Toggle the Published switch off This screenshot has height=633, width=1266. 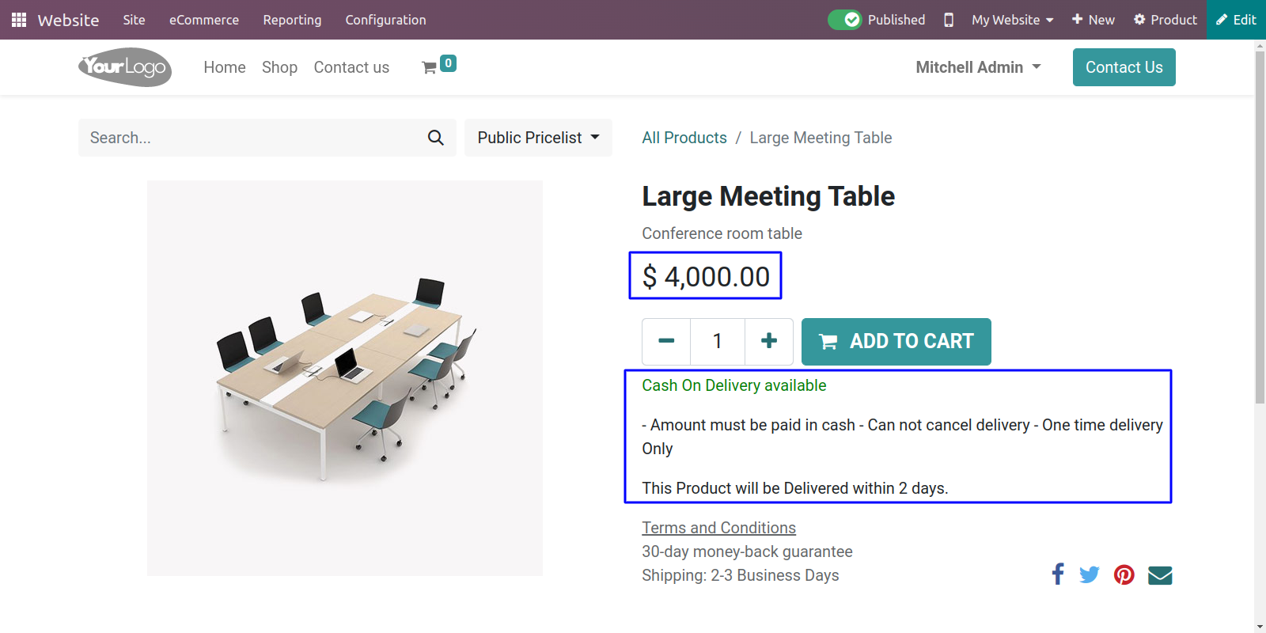point(845,20)
